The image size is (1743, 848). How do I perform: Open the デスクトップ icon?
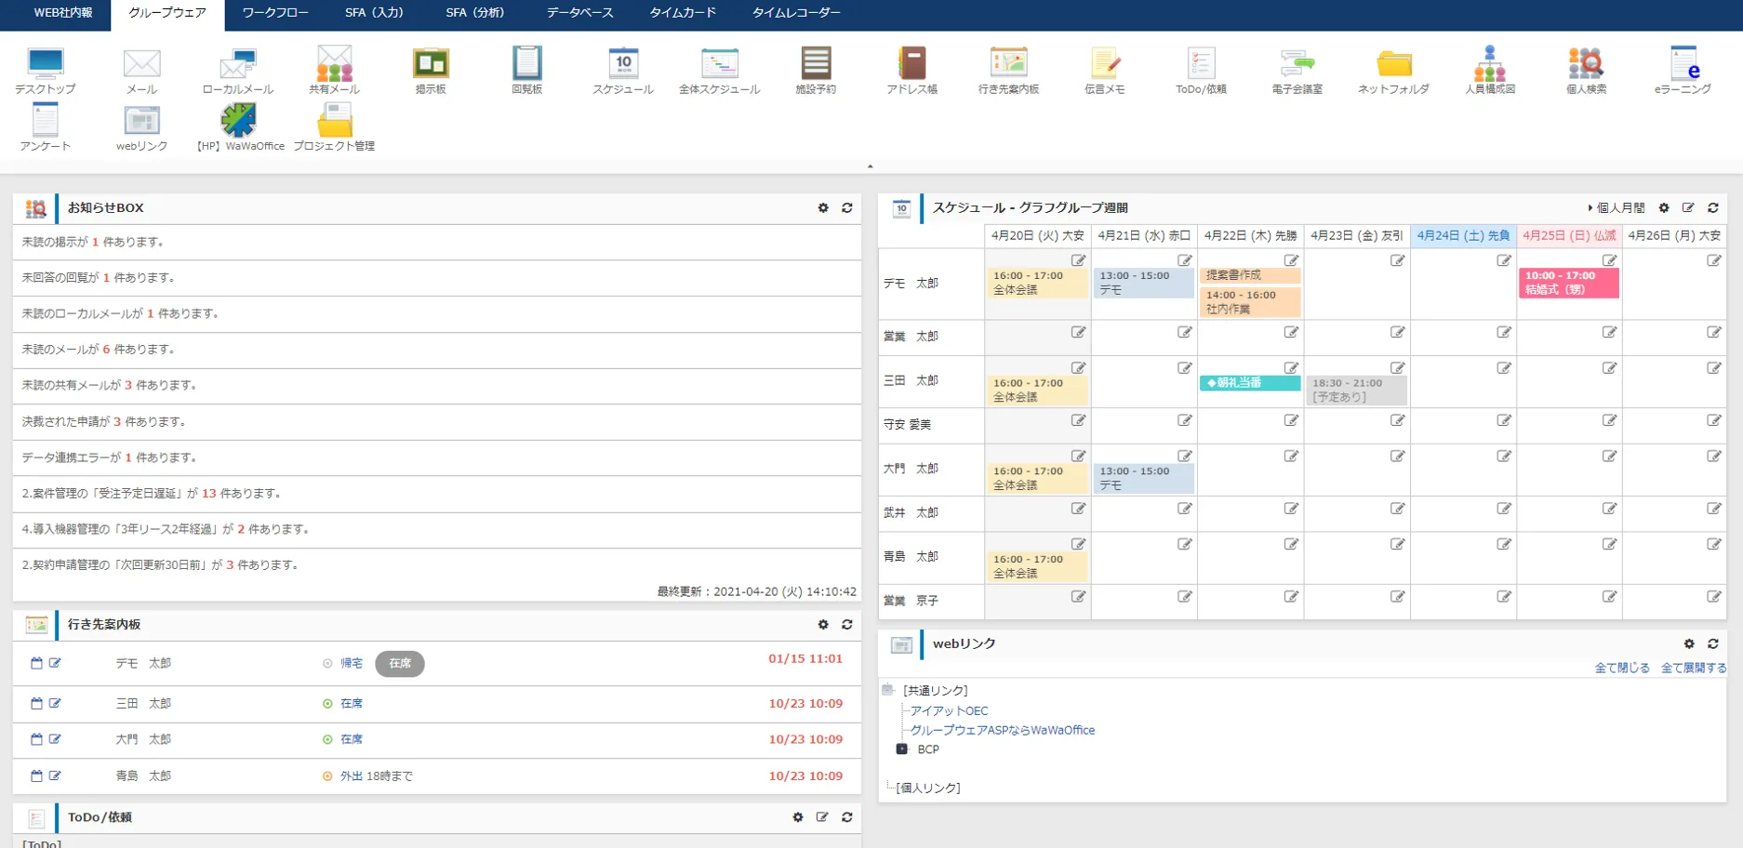[x=46, y=71]
